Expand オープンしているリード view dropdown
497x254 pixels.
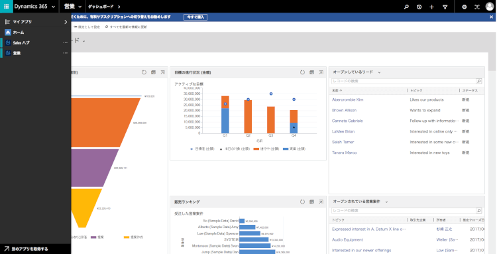pyautogui.click(x=379, y=72)
